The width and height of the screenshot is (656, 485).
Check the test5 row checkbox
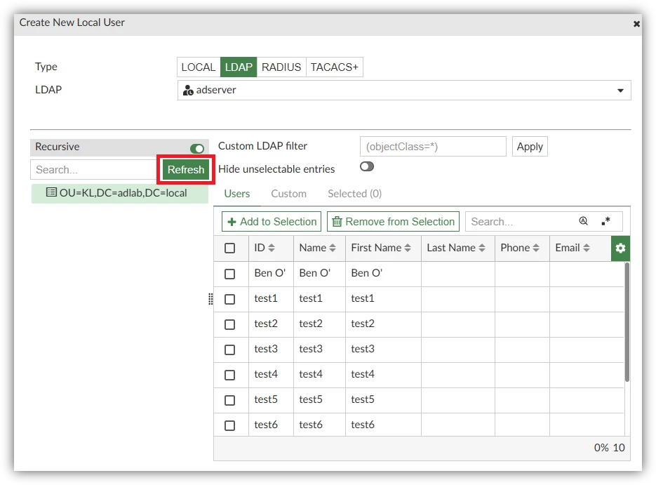229,400
